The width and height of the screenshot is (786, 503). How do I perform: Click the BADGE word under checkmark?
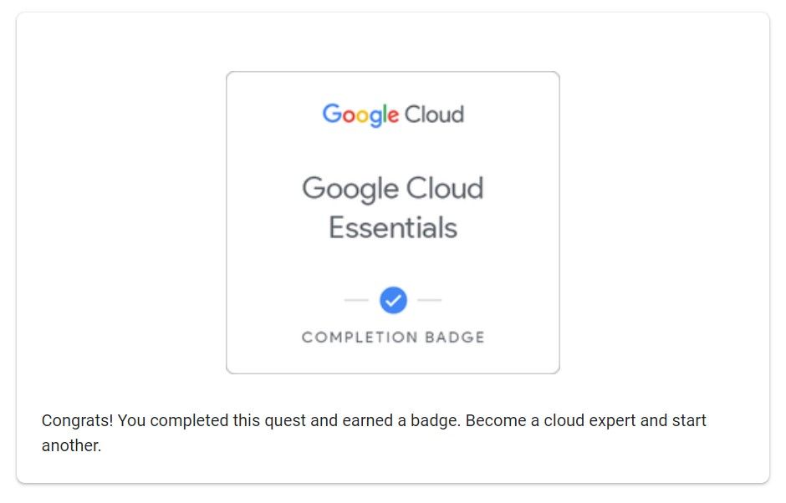pyautogui.click(x=455, y=338)
